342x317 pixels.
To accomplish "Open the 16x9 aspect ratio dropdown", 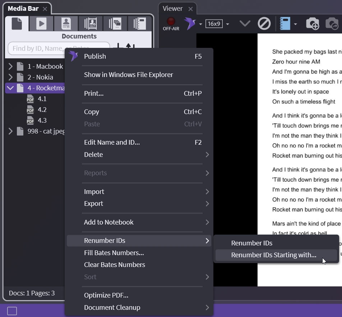I will [217, 24].
